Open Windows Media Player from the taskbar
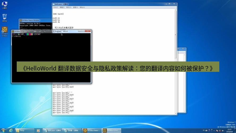Image resolution: width=236 pixels, height=133 pixels. [x=38, y=131]
